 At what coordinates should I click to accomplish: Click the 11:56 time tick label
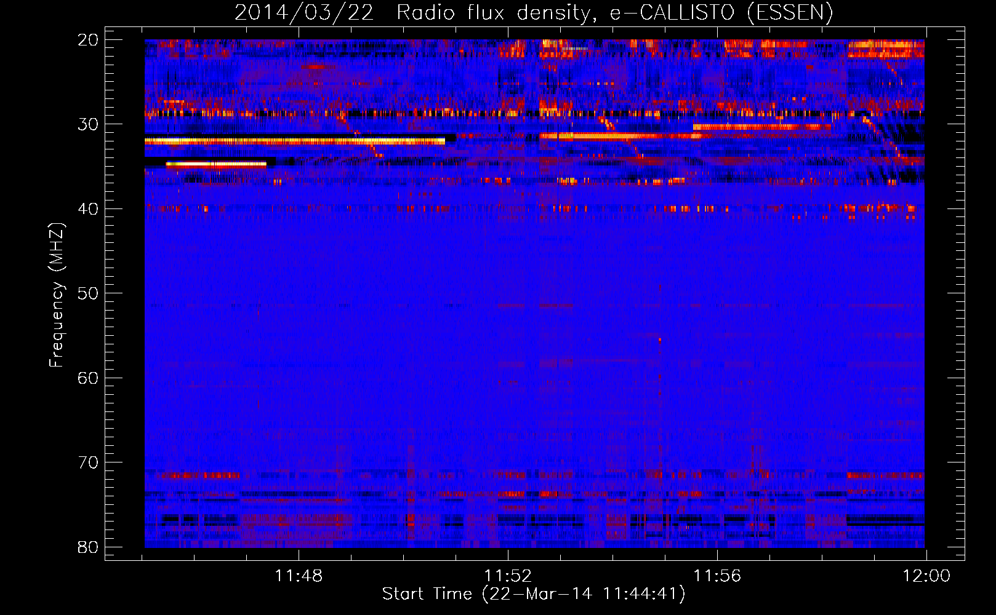717,576
